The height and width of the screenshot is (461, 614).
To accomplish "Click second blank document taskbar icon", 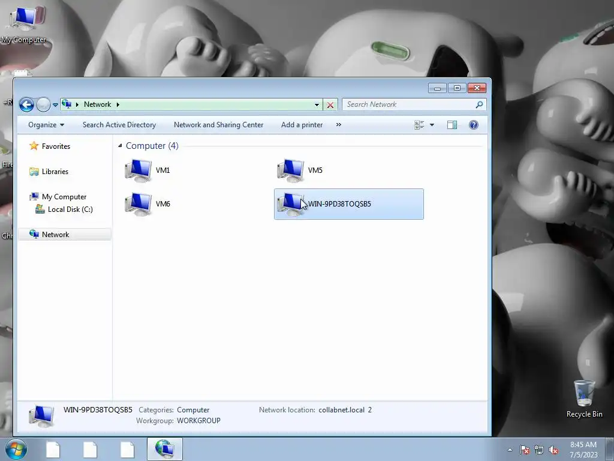I will (90, 450).
